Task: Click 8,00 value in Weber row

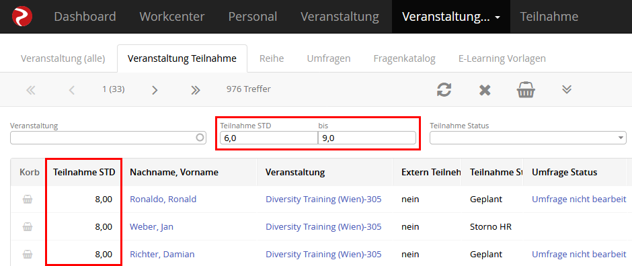Action: click(104, 227)
